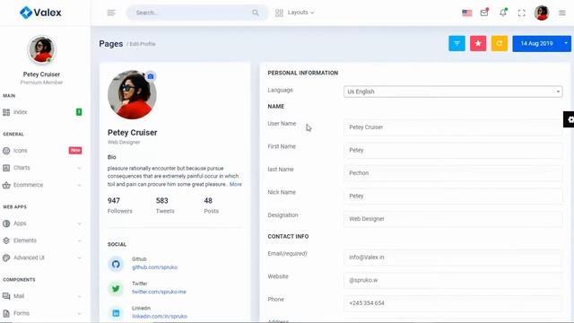The width and height of the screenshot is (574, 323).
Task: Click the Valex logo
Action: click(x=40, y=13)
